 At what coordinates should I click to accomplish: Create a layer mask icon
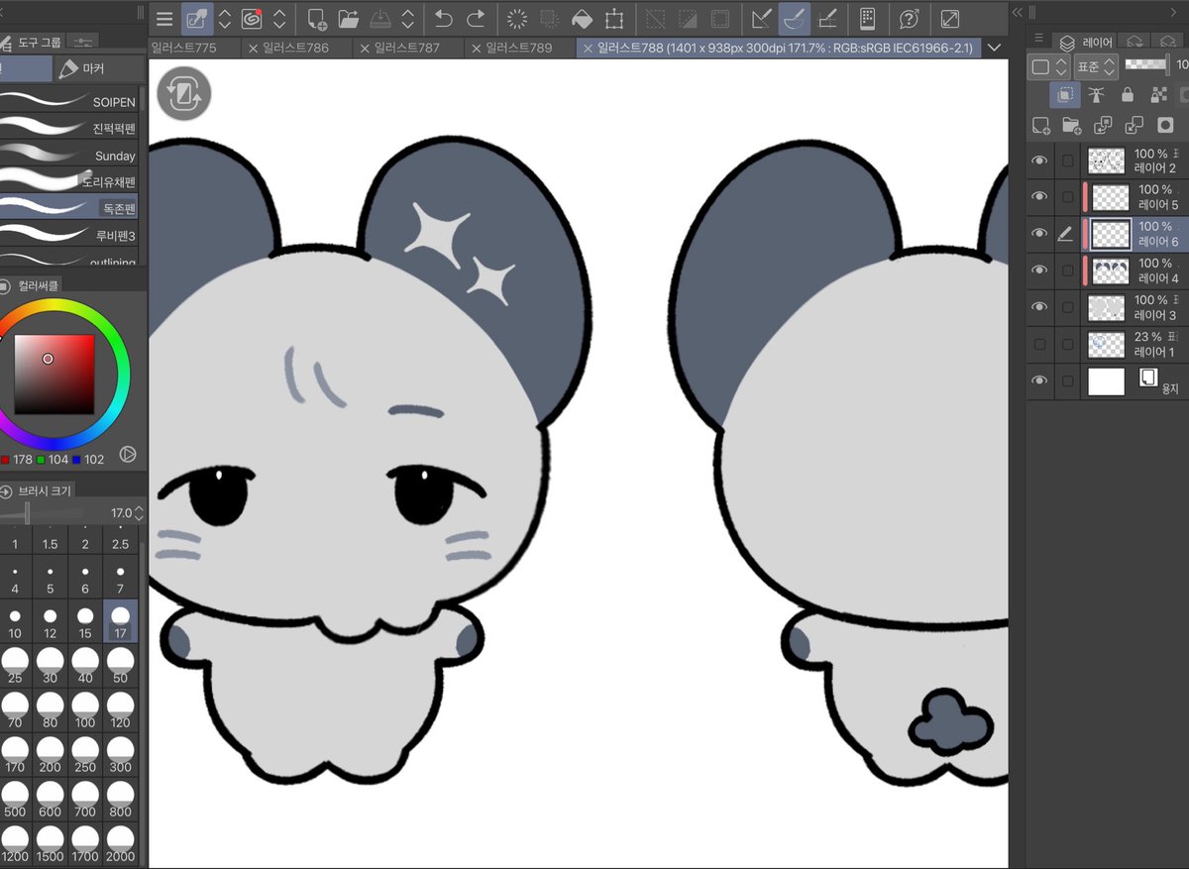coord(1166,126)
